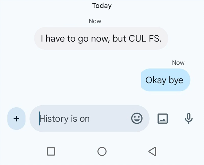
Task: Tap the smiley face in the compose bar
Action: click(x=137, y=118)
